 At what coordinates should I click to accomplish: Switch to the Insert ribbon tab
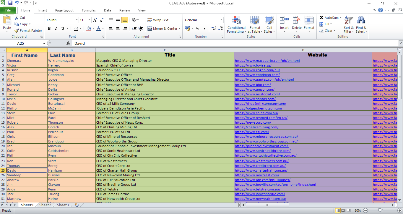pyautogui.click(x=43, y=10)
